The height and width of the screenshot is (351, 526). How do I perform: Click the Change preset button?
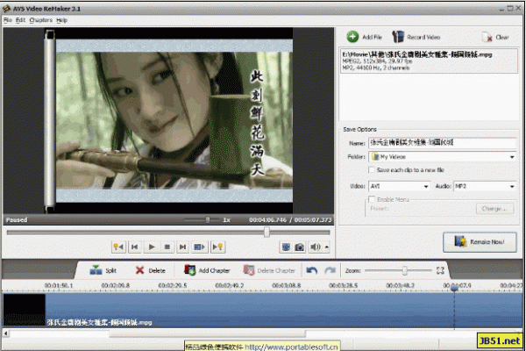[x=494, y=209]
